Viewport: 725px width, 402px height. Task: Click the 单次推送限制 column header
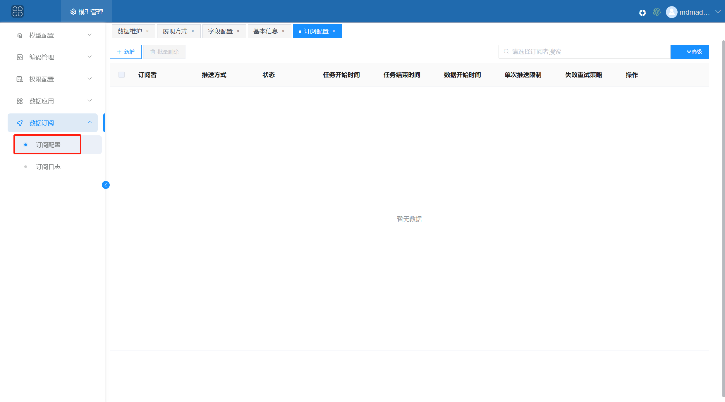pyautogui.click(x=523, y=75)
